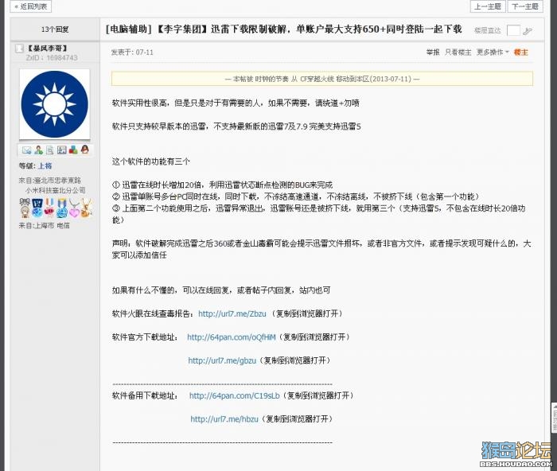Viewport: 557px width, 471px height.
Task: Click the 举报 report link
Action: (x=433, y=53)
